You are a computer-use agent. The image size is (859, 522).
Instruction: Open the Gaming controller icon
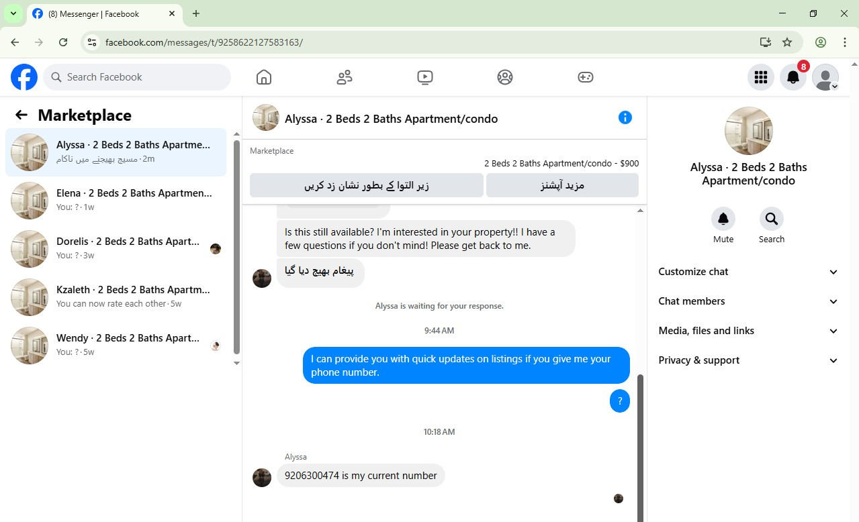[x=586, y=77]
